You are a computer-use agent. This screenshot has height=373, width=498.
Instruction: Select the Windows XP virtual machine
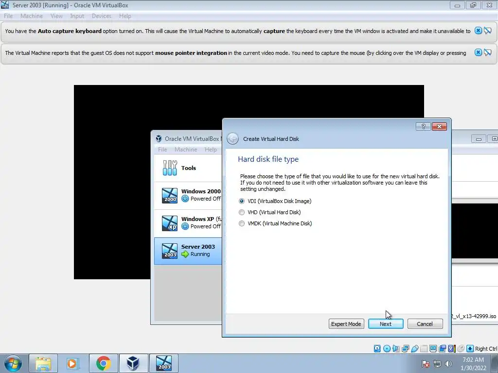point(188,223)
